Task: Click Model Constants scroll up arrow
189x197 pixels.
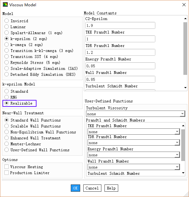Action: coord(185,18)
